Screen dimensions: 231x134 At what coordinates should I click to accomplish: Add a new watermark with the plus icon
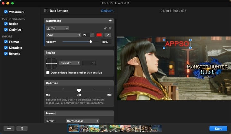point(110,20)
